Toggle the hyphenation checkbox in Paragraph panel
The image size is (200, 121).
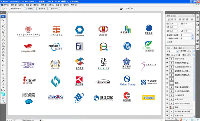tap(168, 42)
